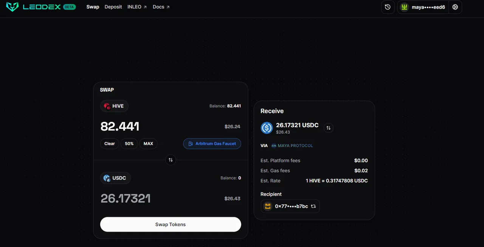Click the Est. Platform fees $0.00 value
Image resolution: width=484 pixels, height=247 pixels.
[361, 160]
